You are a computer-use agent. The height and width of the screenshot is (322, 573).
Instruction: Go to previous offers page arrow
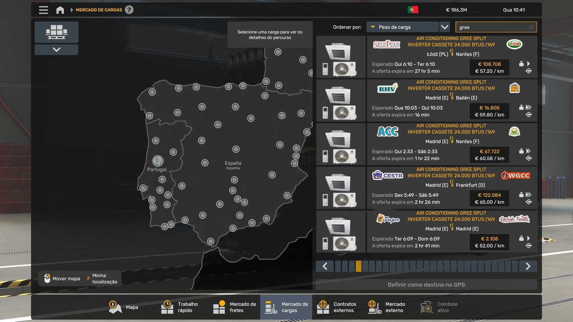pos(325,266)
